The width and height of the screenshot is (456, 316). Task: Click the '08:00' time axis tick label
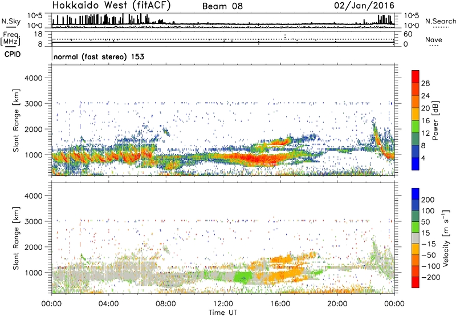pyautogui.click(x=166, y=304)
